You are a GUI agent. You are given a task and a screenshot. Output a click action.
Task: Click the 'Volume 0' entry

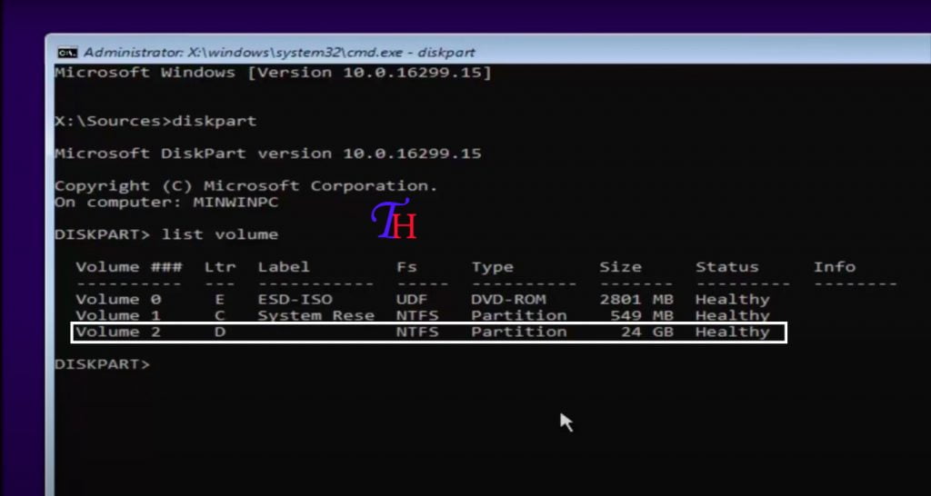pyautogui.click(x=118, y=299)
